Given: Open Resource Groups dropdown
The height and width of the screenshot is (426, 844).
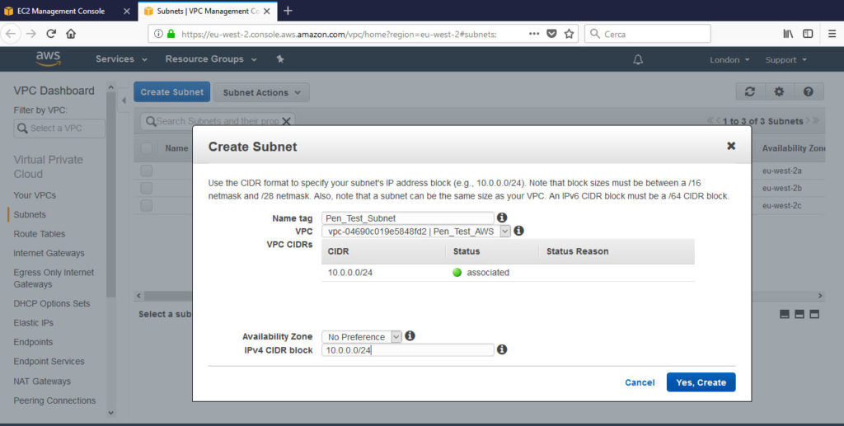Looking at the screenshot, I should pyautogui.click(x=211, y=59).
